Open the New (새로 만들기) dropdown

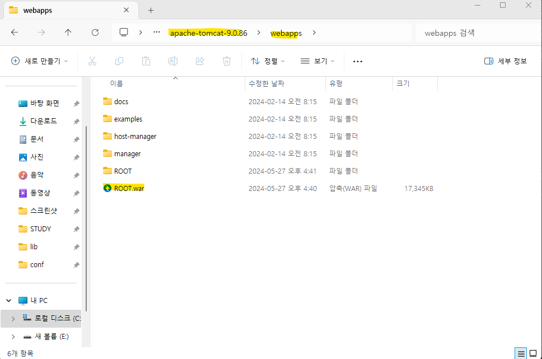(x=39, y=61)
